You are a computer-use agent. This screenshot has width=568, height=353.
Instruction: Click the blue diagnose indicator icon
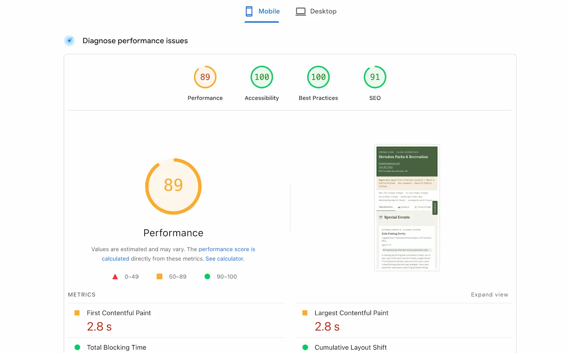click(x=69, y=41)
